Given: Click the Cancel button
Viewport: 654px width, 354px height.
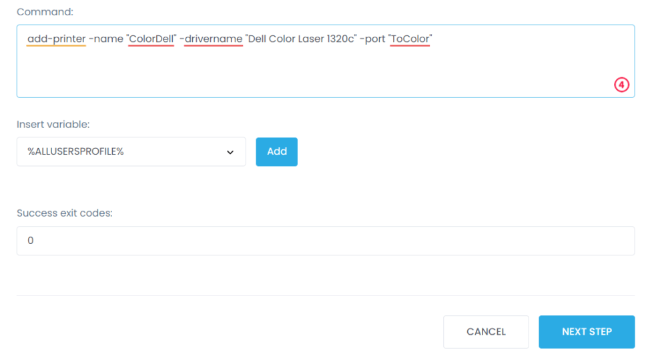Looking at the screenshot, I should point(486,332).
